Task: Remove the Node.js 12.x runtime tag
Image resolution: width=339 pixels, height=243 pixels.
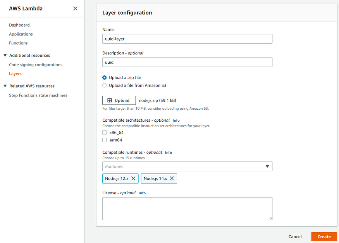Action: pos(133,178)
